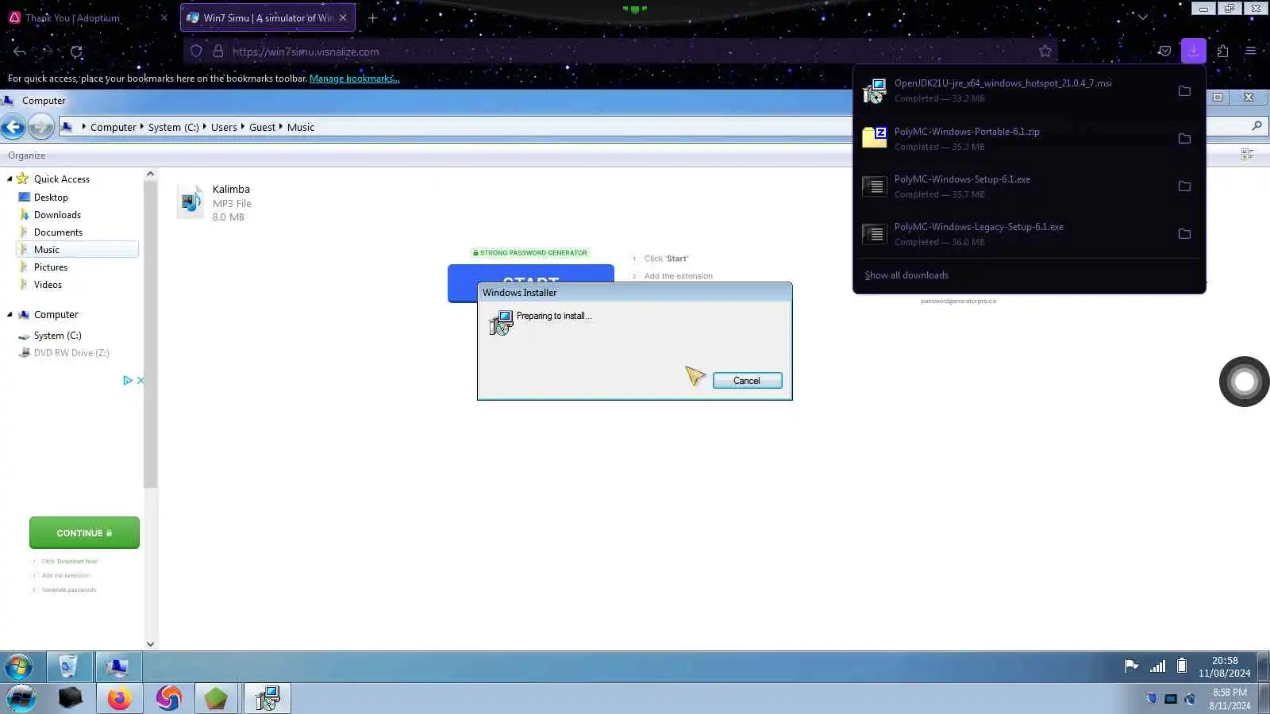
Task: View site security info via padlock icon
Action: (x=217, y=52)
